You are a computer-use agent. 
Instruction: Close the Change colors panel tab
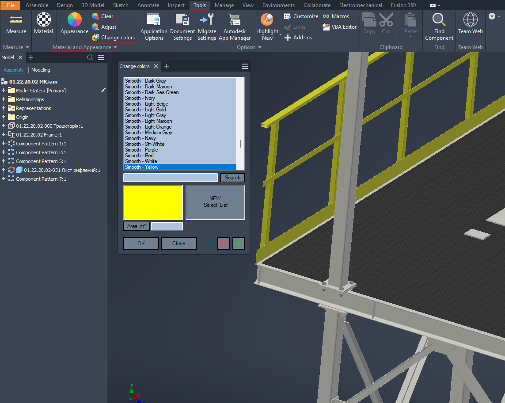156,66
